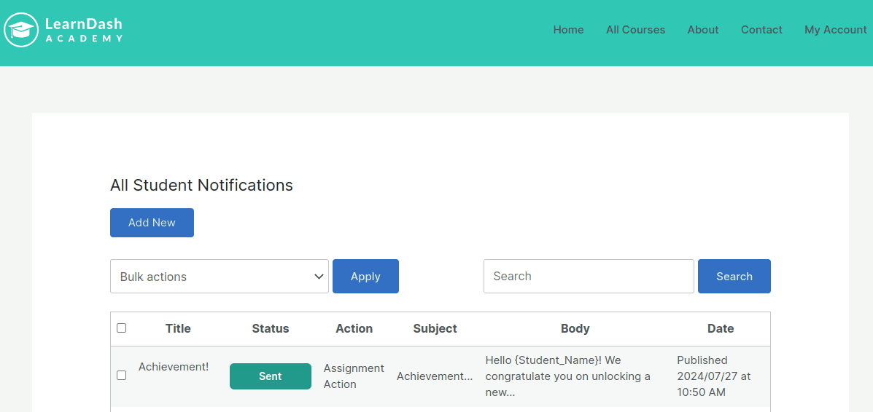Open the Home menu item
This screenshot has height=412, width=873.
(x=568, y=30)
